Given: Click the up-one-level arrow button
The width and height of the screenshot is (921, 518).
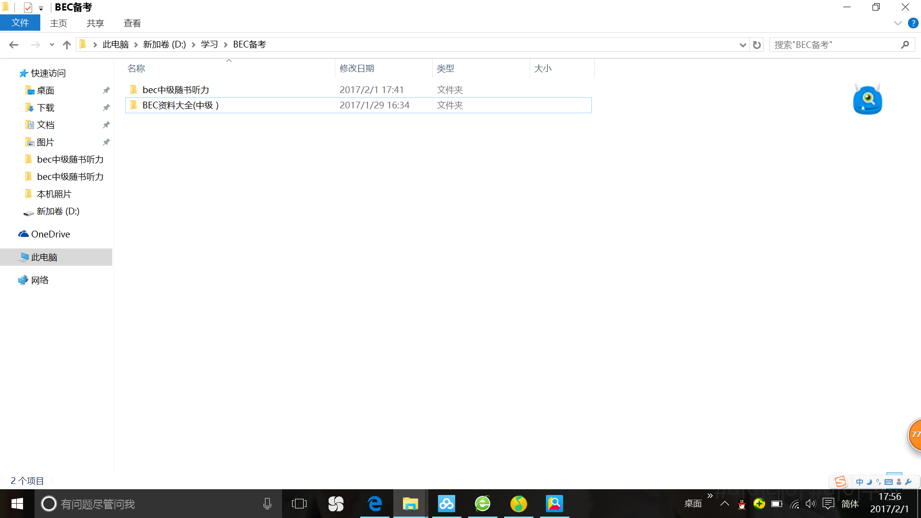Looking at the screenshot, I should 67,45.
